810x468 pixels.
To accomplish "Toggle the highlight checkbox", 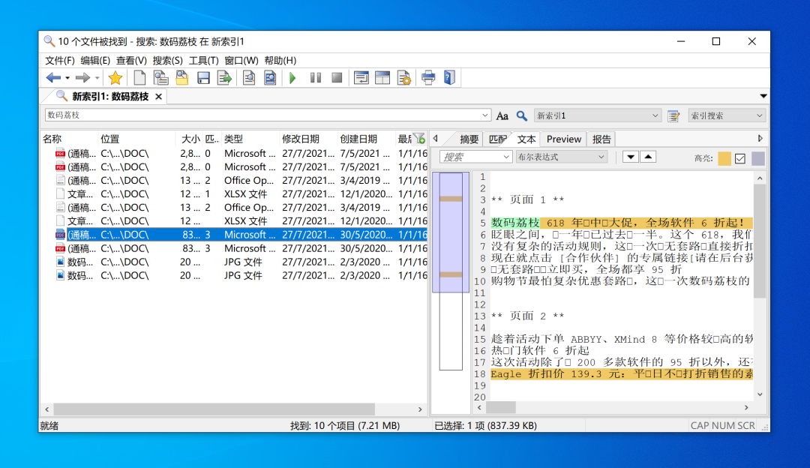I will click(x=739, y=158).
